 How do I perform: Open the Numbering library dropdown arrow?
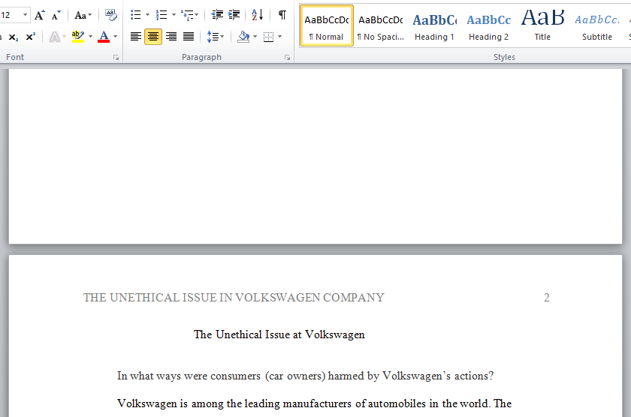pyautogui.click(x=174, y=15)
